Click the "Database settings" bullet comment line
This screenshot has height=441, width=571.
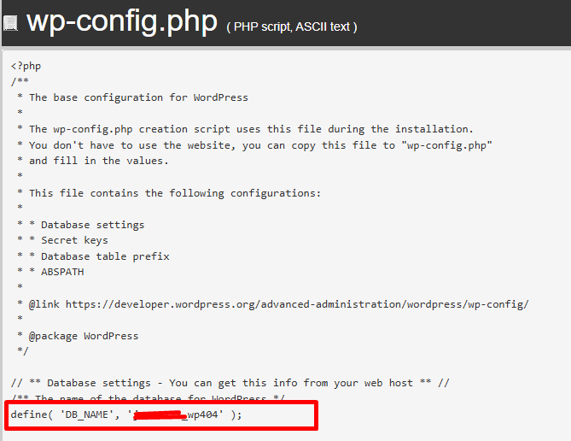92,225
